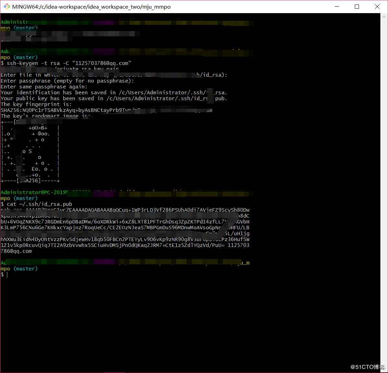Click the 'Enter same passphrase again' line

point(44,87)
